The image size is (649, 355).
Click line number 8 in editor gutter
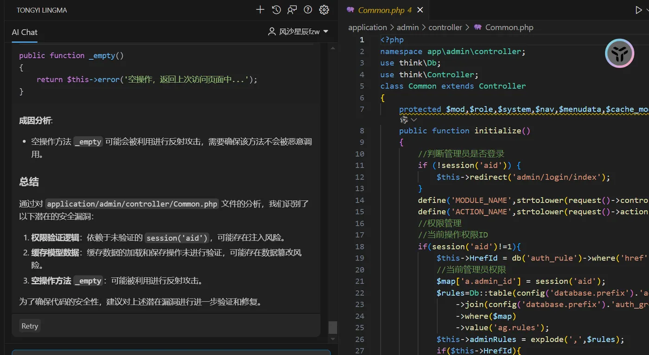pos(362,131)
